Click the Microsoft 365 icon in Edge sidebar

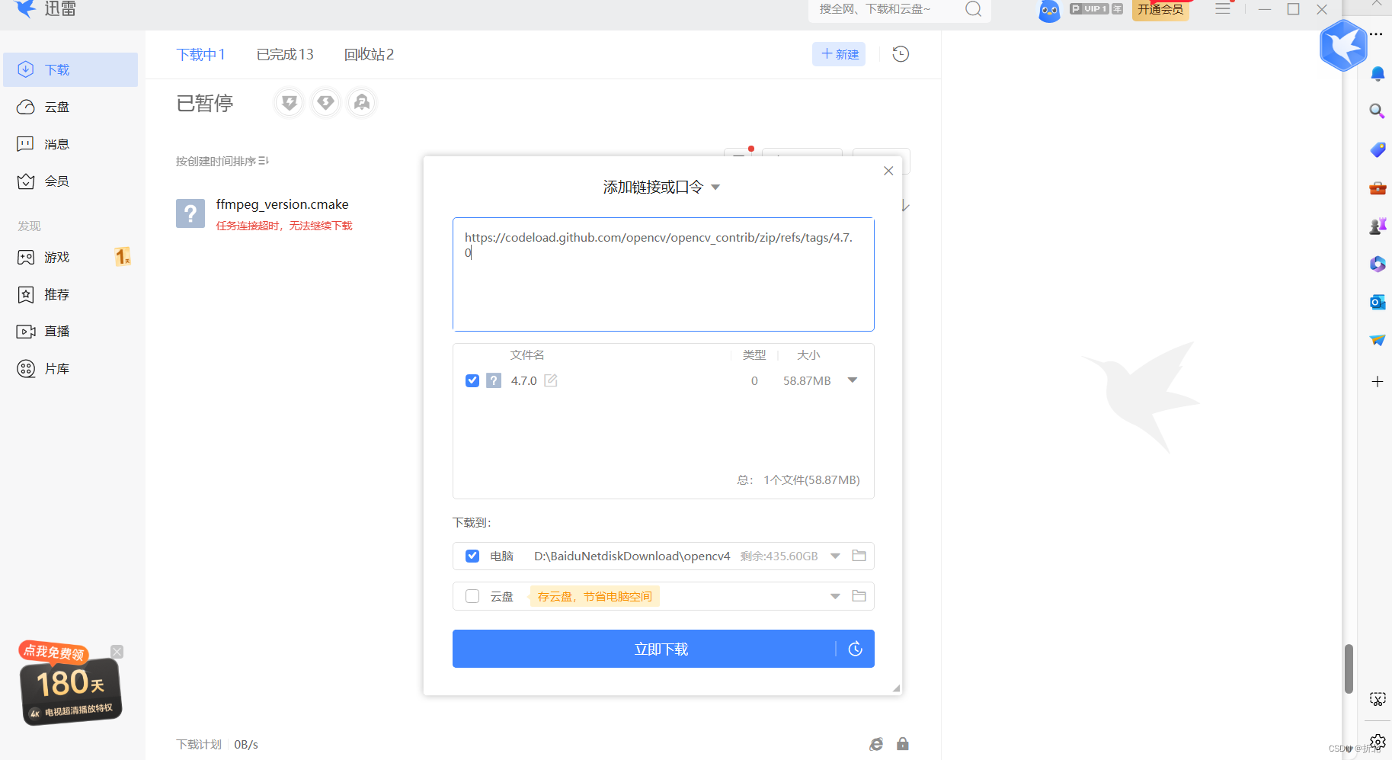(x=1378, y=264)
